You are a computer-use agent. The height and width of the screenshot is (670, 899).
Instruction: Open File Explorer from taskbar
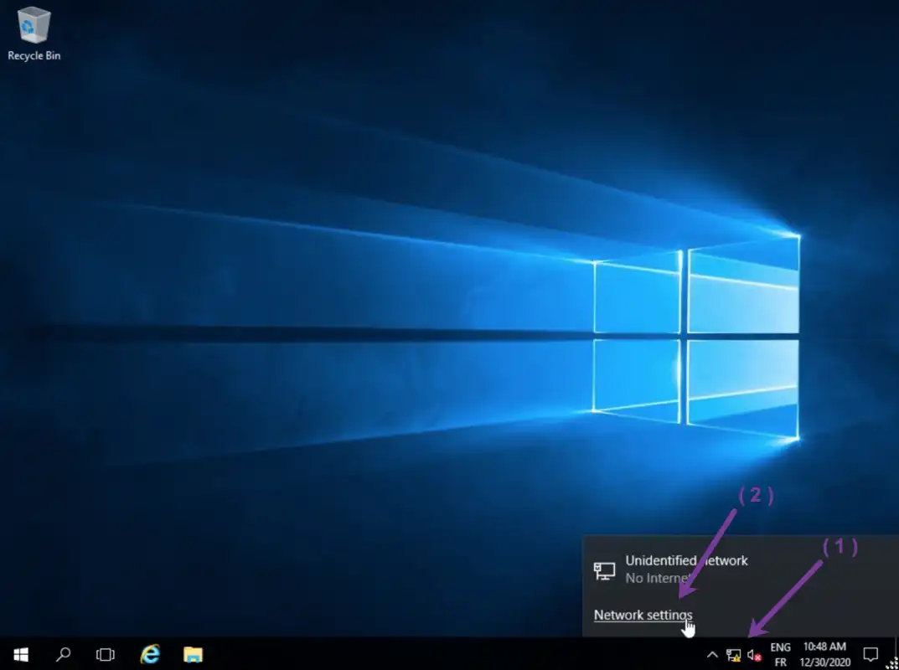(x=194, y=654)
